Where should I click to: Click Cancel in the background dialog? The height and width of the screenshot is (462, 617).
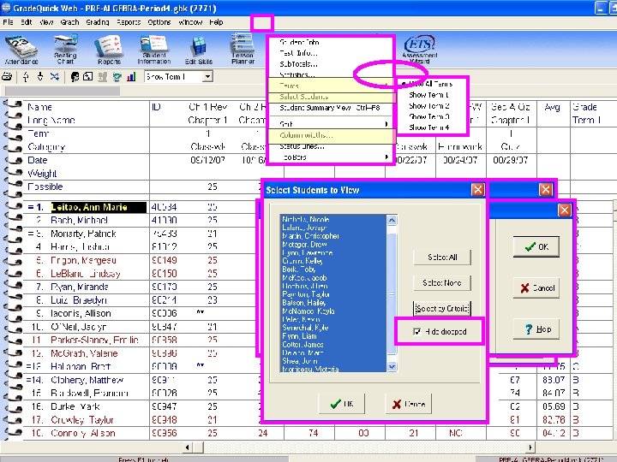click(x=536, y=288)
